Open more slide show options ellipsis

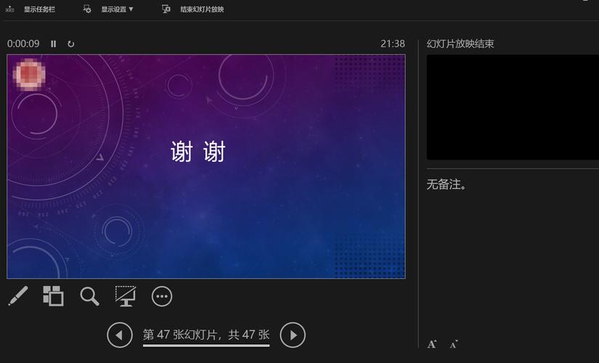point(162,296)
